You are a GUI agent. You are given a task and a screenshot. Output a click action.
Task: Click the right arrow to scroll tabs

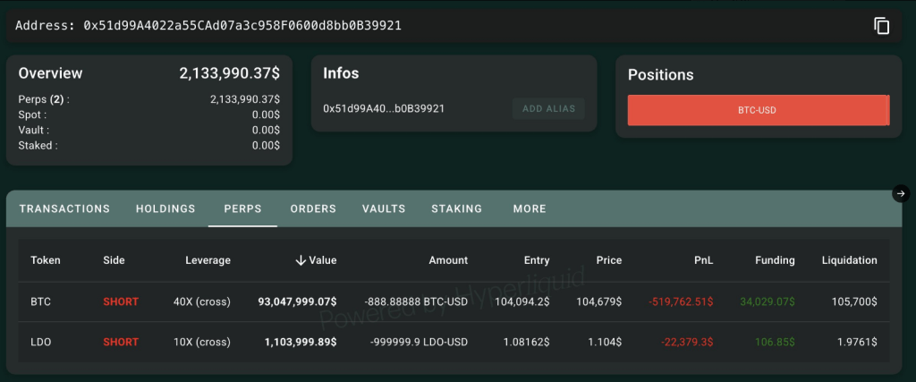click(x=901, y=193)
